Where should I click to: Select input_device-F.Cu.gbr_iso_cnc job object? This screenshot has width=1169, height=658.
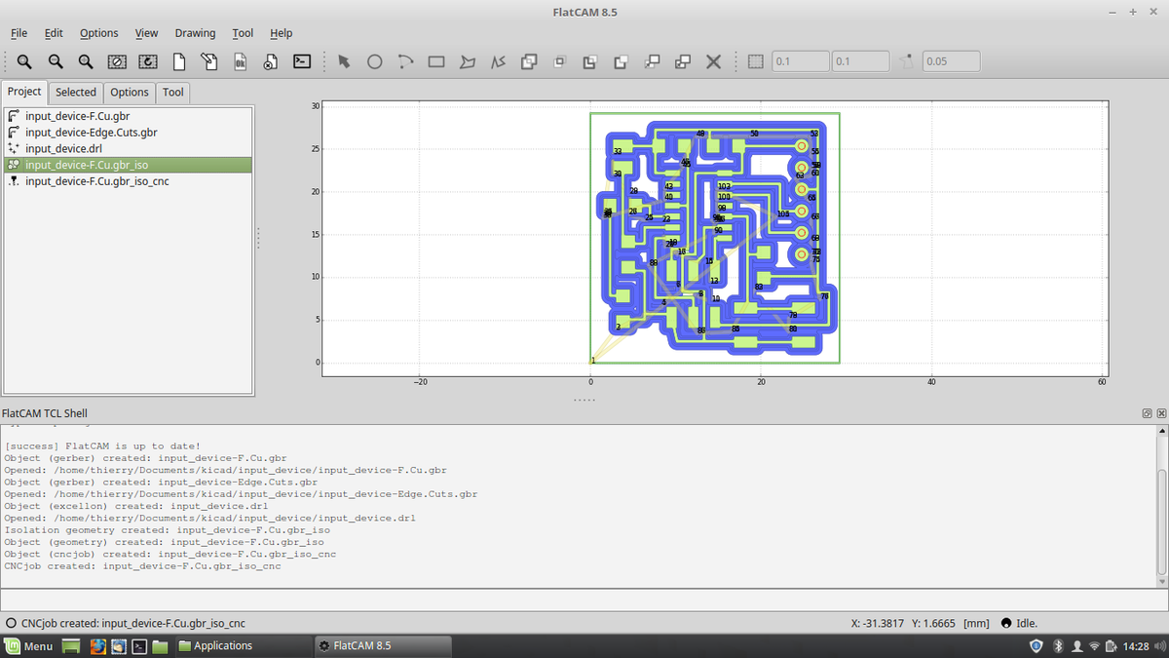pos(127,181)
